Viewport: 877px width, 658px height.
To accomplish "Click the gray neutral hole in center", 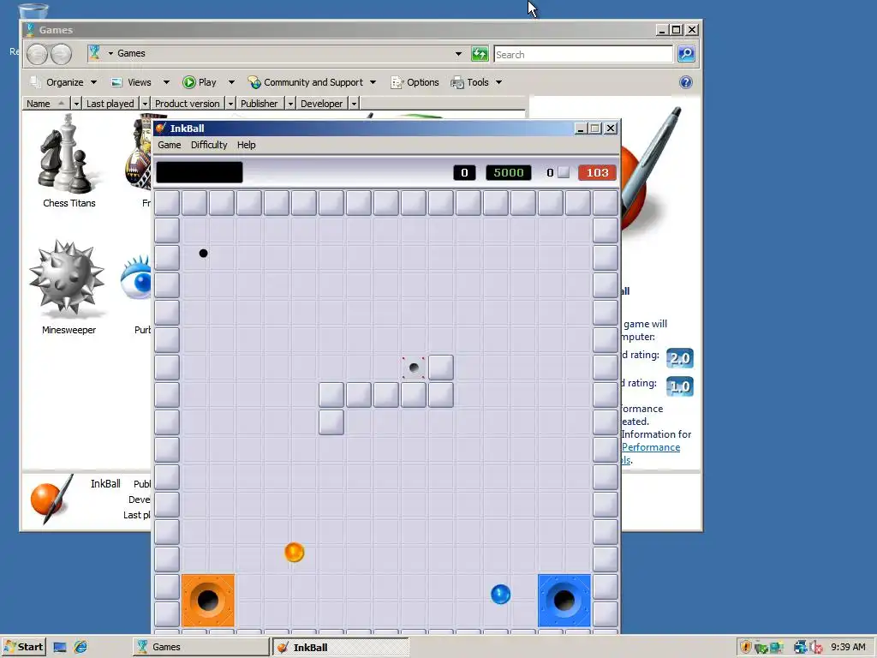I will pos(414,368).
